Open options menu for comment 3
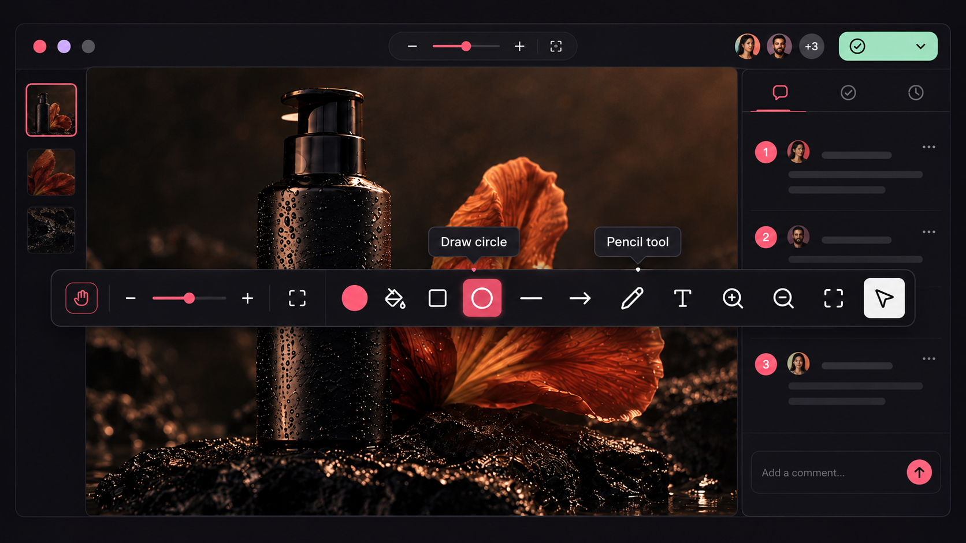This screenshot has width=966, height=543. 929,359
